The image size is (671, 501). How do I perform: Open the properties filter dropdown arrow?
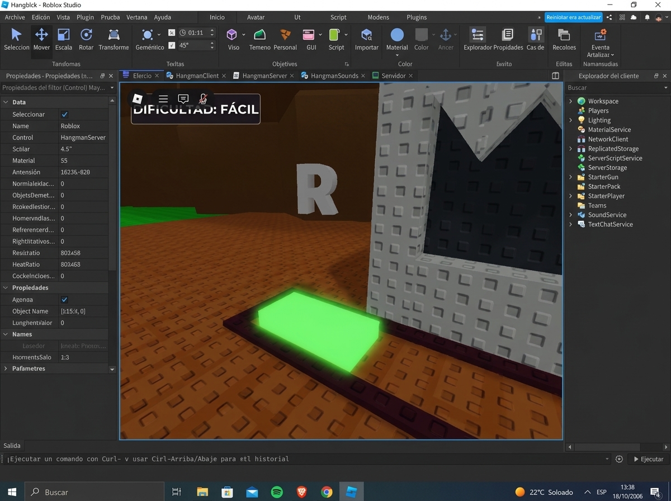(x=112, y=88)
